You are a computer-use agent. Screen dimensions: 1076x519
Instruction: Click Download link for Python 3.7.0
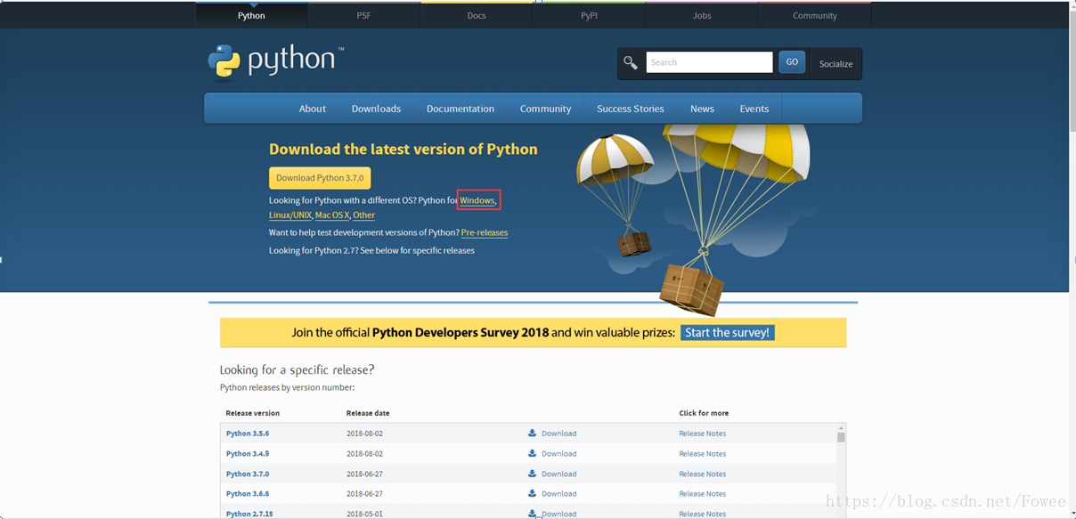coord(558,474)
